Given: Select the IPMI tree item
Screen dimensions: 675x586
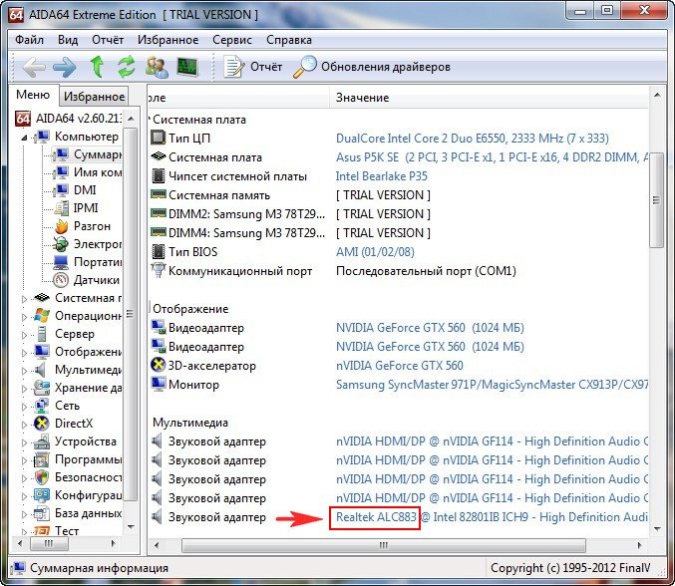Looking at the screenshot, I should tap(76, 208).
